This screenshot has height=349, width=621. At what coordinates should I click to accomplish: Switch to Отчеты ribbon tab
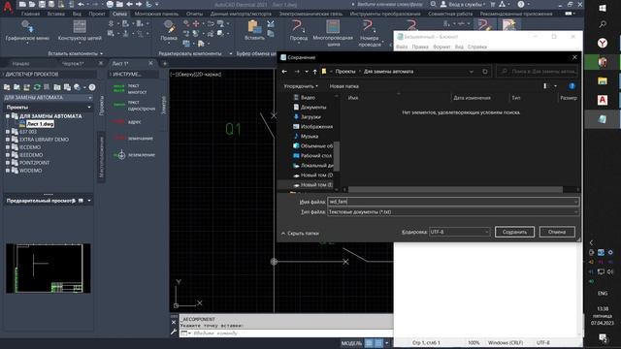tap(194, 14)
